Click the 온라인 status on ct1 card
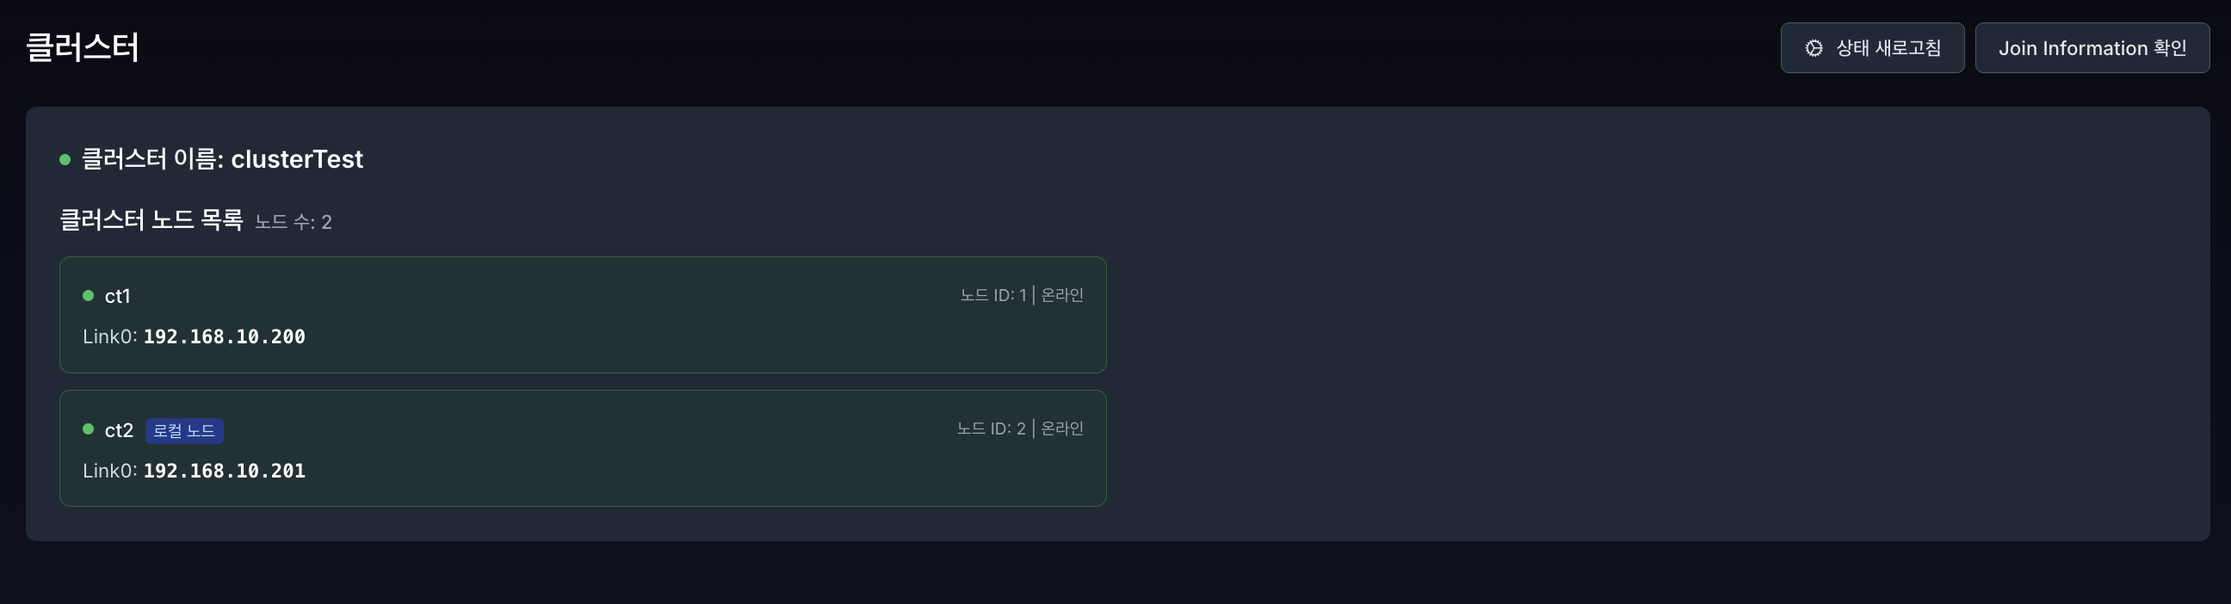Viewport: 2231px width, 604px height. click(x=1062, y=295)
